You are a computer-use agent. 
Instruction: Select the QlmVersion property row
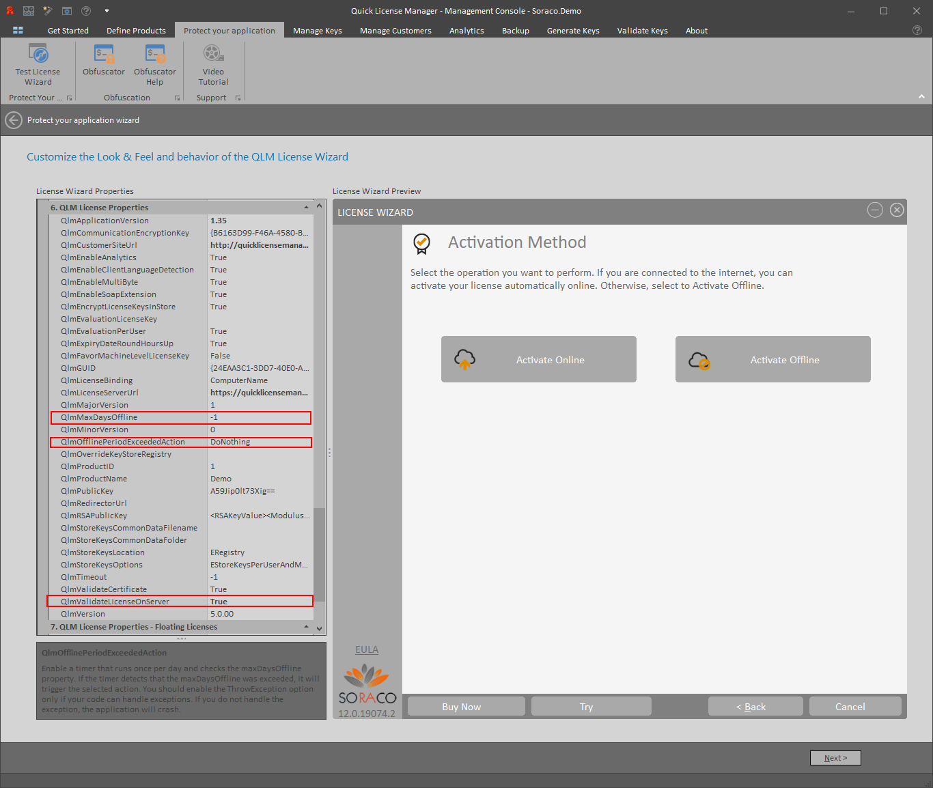click(x=181, y=614)
